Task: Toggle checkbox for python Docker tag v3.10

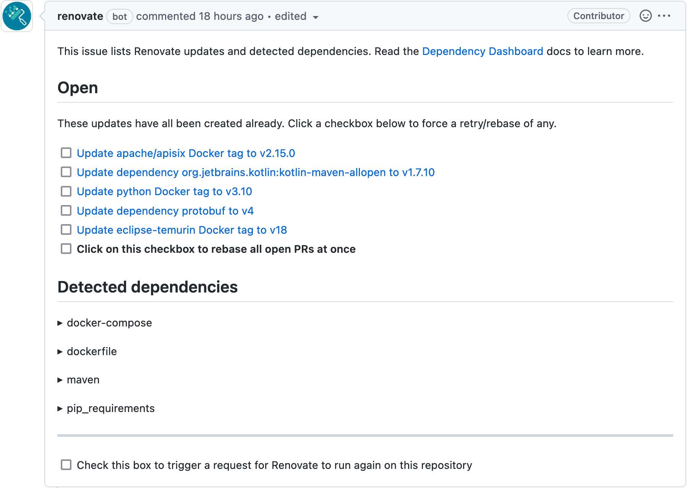Action: pyautogui.click(x=66, y=191)
